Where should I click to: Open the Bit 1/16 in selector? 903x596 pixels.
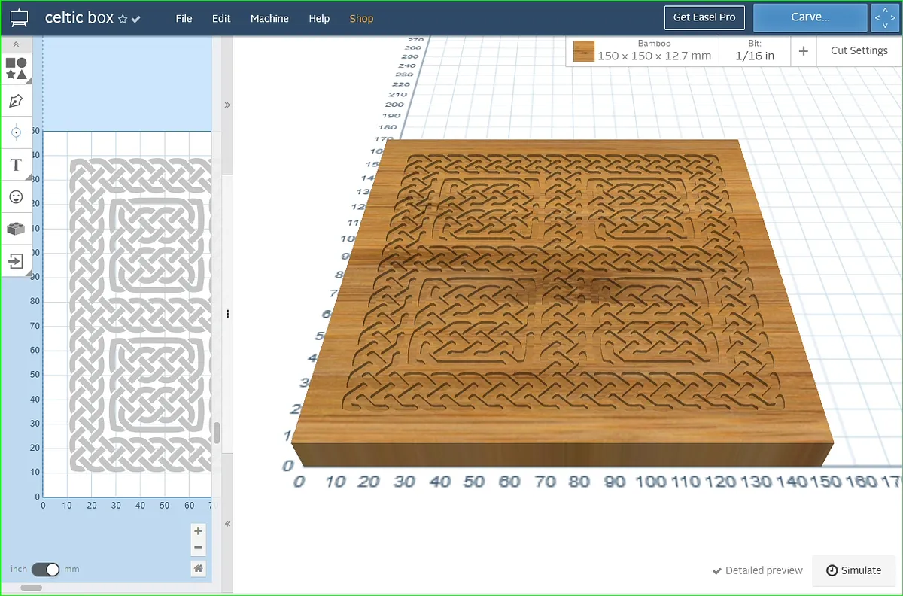tap(754, 51)
